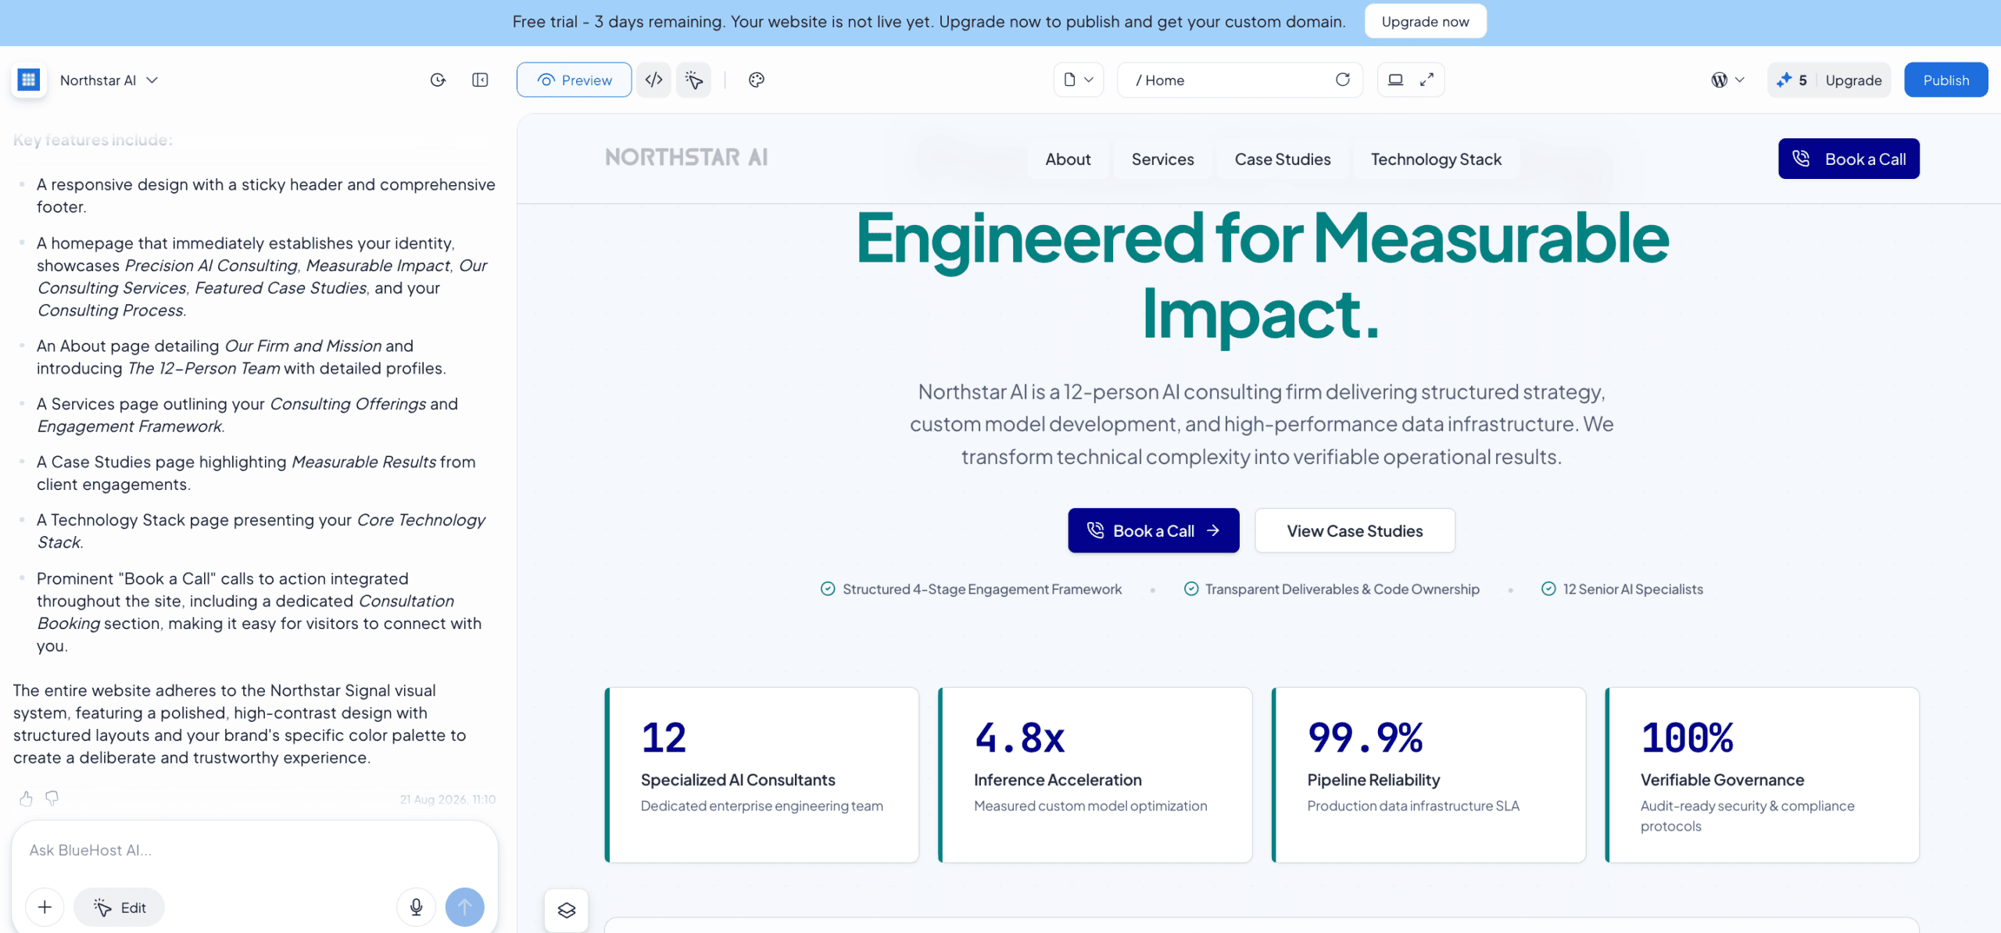Toggle the Edit mode button in chat
Viewport: 2001px width, 933px height.
[x=119, y=907]
